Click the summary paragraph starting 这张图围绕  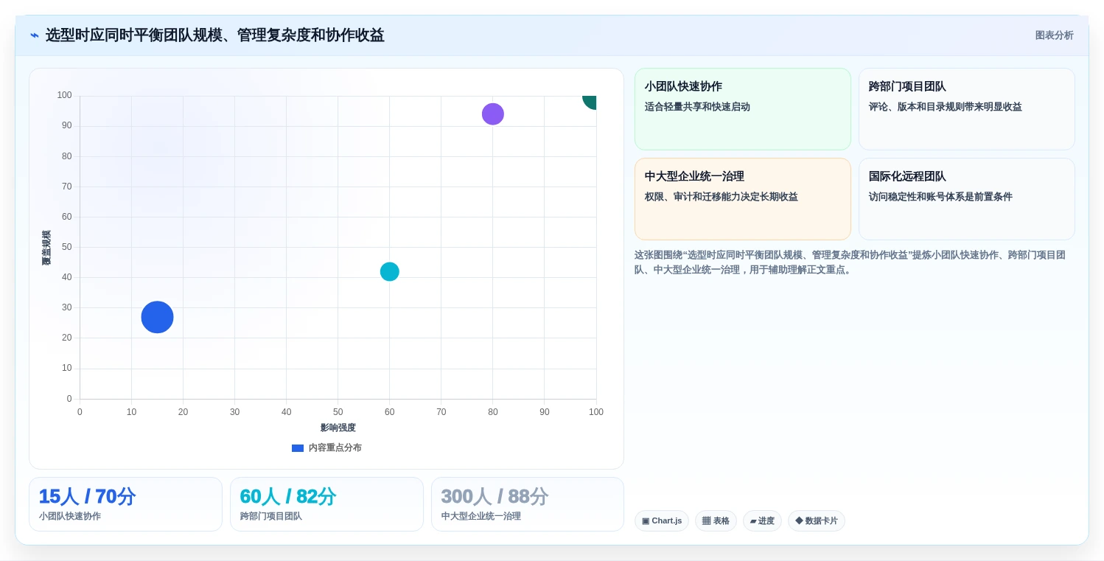tap(850, 262)
